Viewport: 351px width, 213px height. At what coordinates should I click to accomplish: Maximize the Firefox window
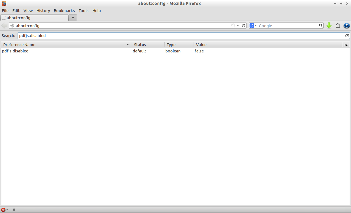[x=341, y=4]
